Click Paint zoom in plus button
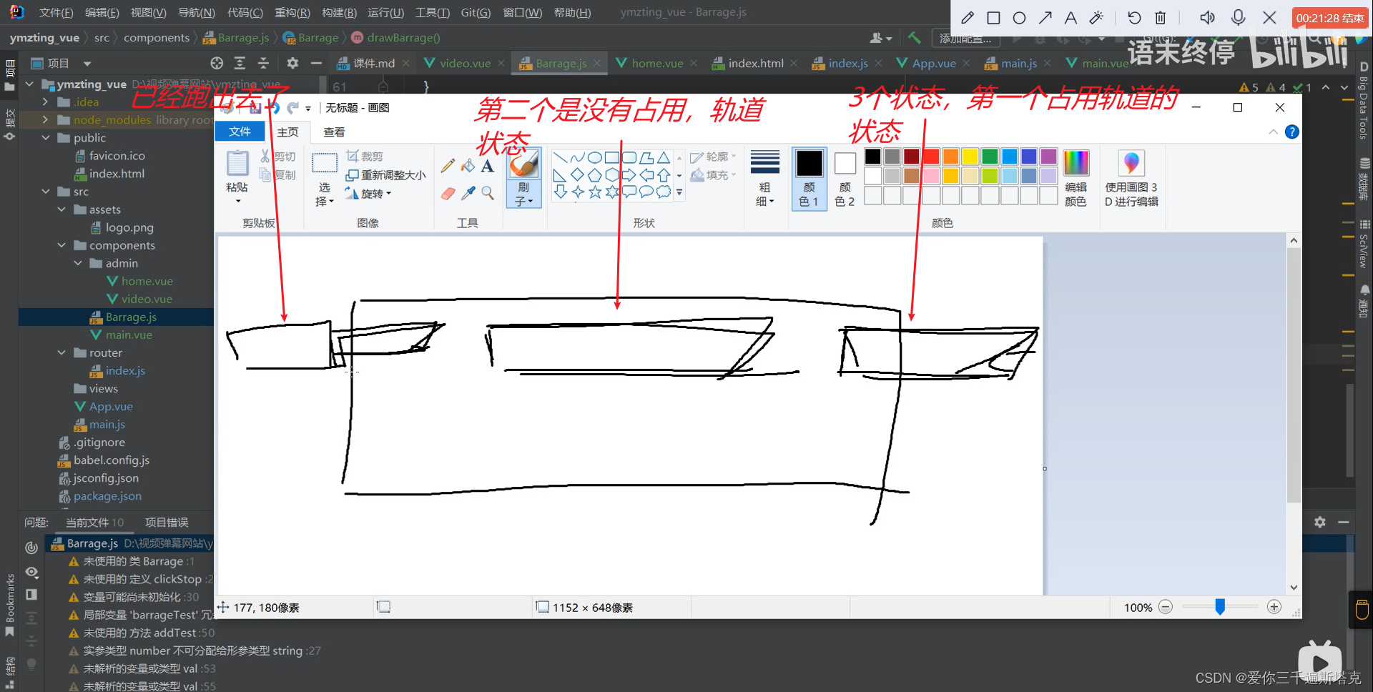 point(1274,607)
